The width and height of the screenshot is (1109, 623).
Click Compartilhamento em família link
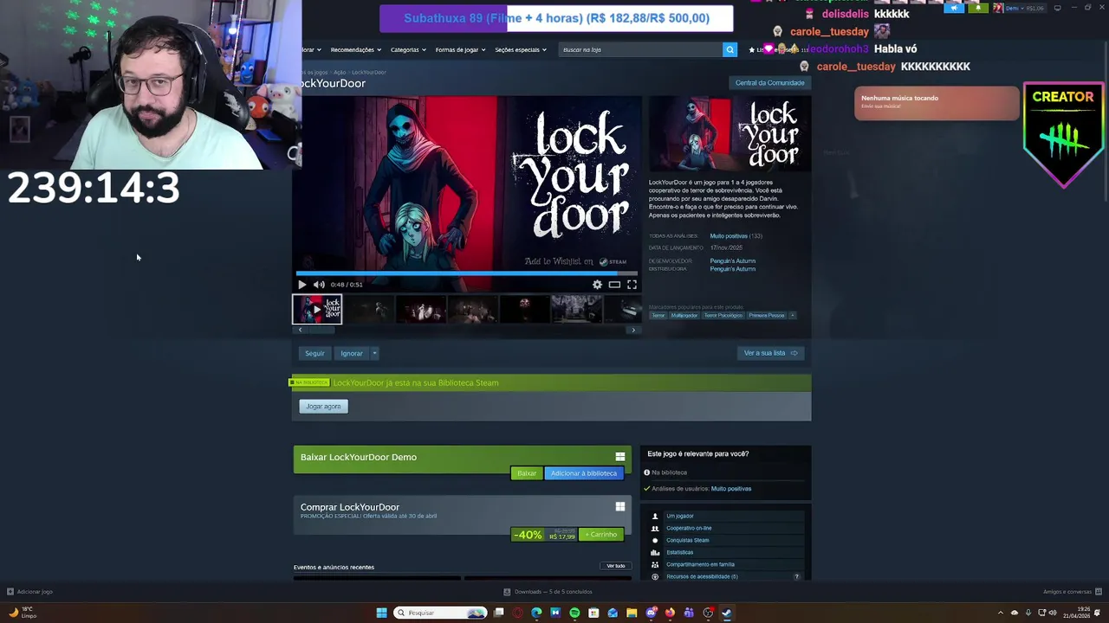[700, 565]
